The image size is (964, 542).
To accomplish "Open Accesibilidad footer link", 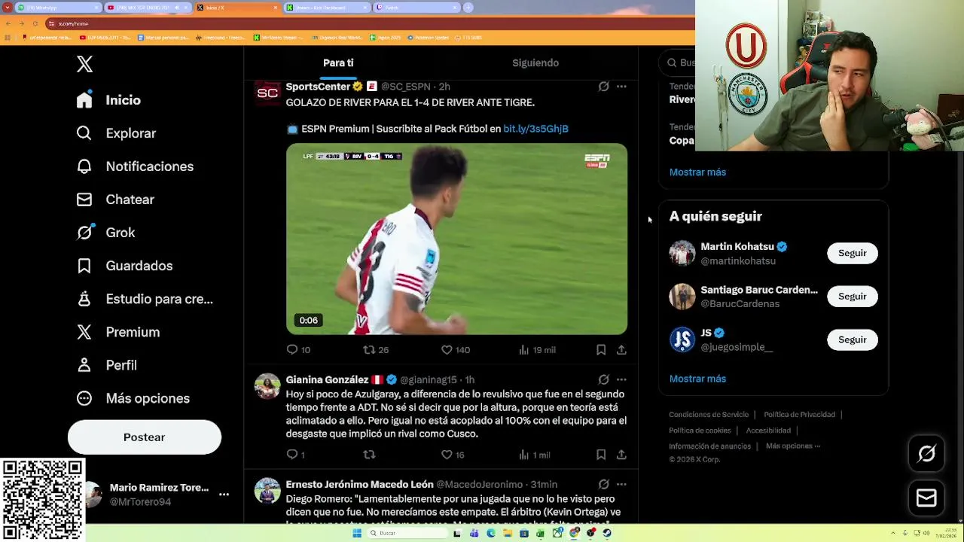I will pos(768,431).
